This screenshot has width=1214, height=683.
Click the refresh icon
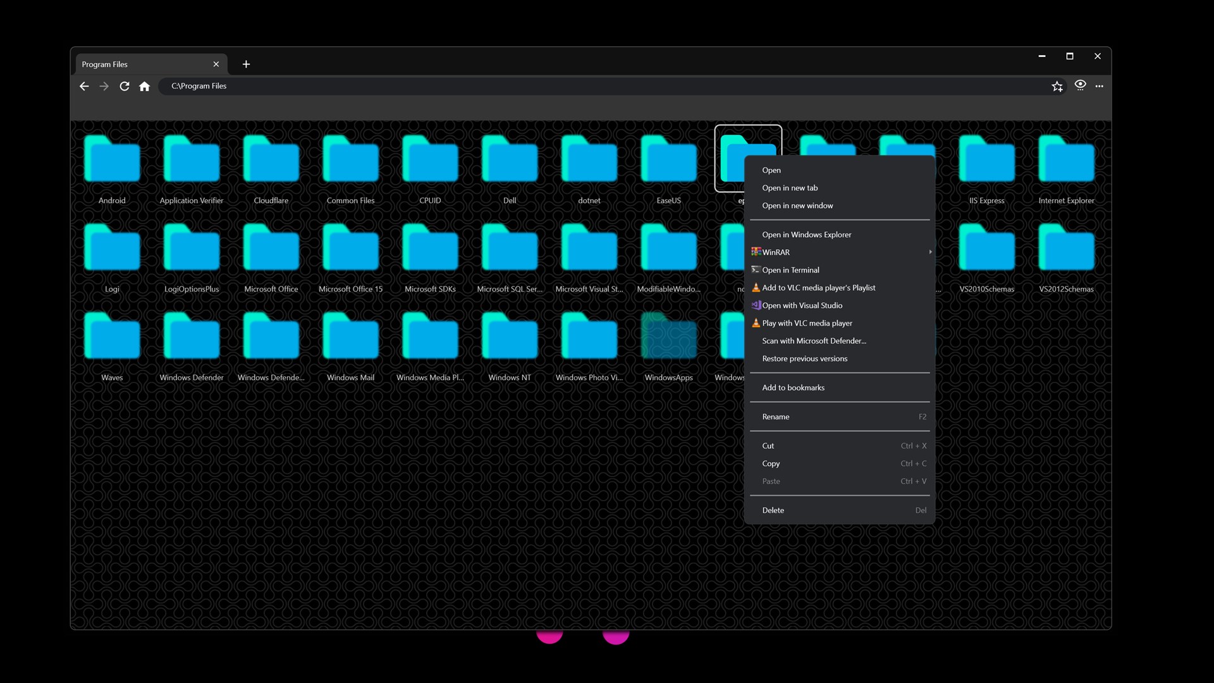(x=125, y=86)
